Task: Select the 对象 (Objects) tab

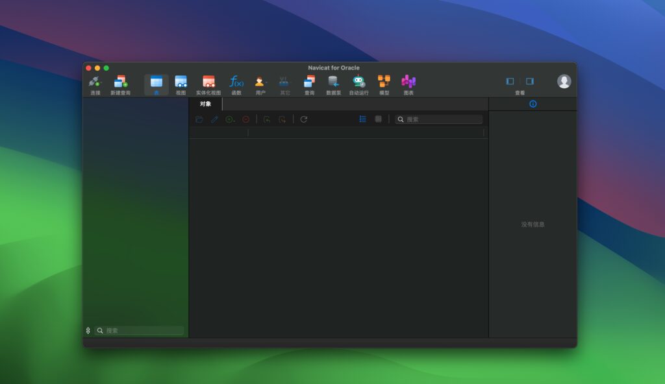Action: (x=205, y=104)
